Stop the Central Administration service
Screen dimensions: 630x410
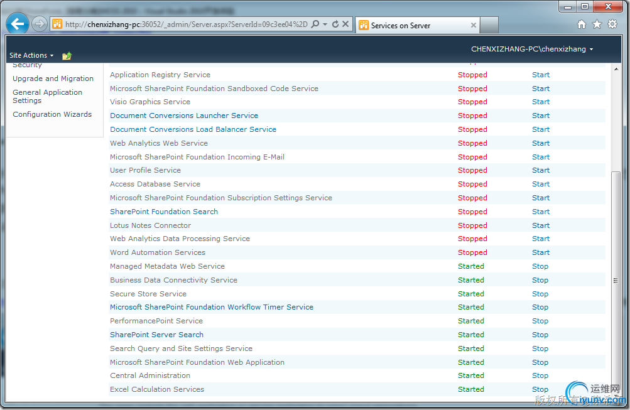[x=540, y=375]
